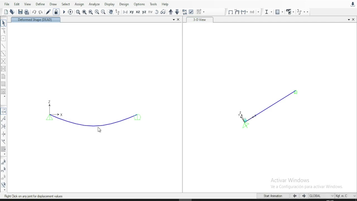Click the pencil Refresh Window icon
This screenshot has width=357, height=201.
(48, 12)
